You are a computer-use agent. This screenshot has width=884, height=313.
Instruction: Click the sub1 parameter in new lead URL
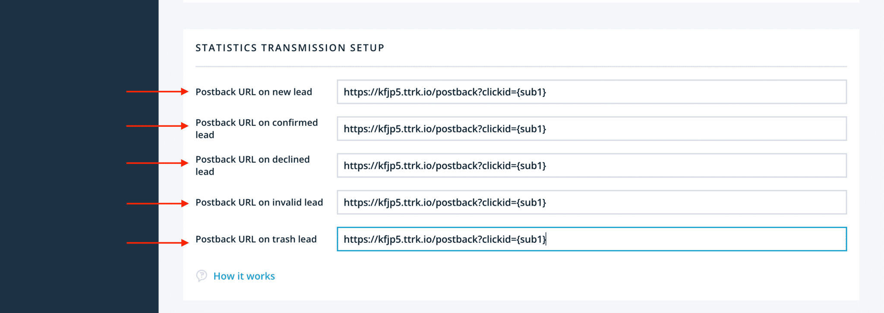533,92
